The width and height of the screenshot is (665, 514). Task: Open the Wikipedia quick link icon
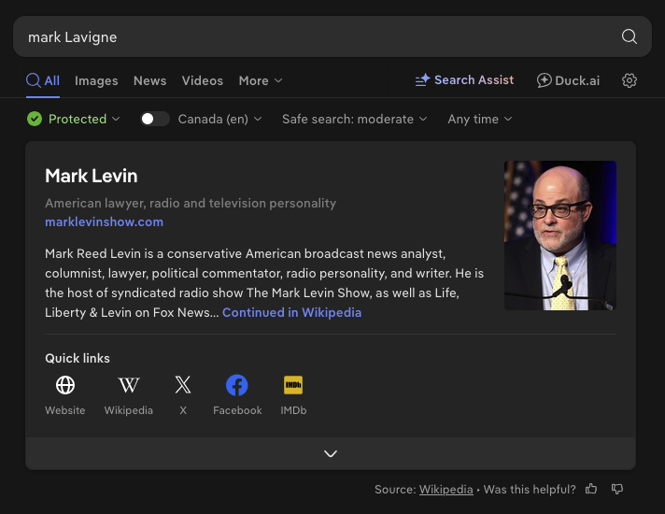pos(129,385)
